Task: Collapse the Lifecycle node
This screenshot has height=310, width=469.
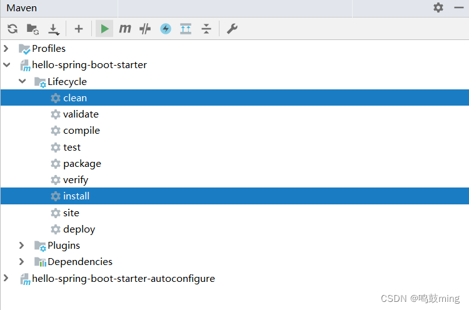Action: click(x=22, y=81)
